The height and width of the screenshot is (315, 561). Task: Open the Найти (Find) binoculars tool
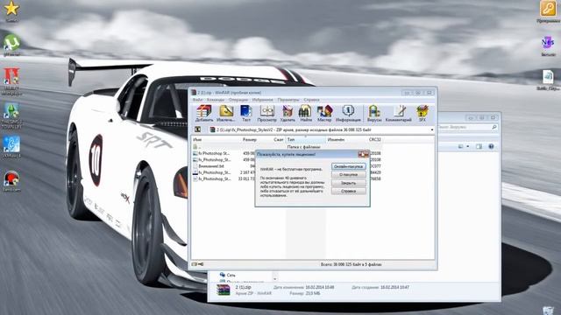(306, 113)
